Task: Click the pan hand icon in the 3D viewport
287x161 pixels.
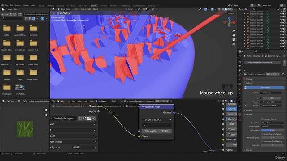Action: (234, 35)
